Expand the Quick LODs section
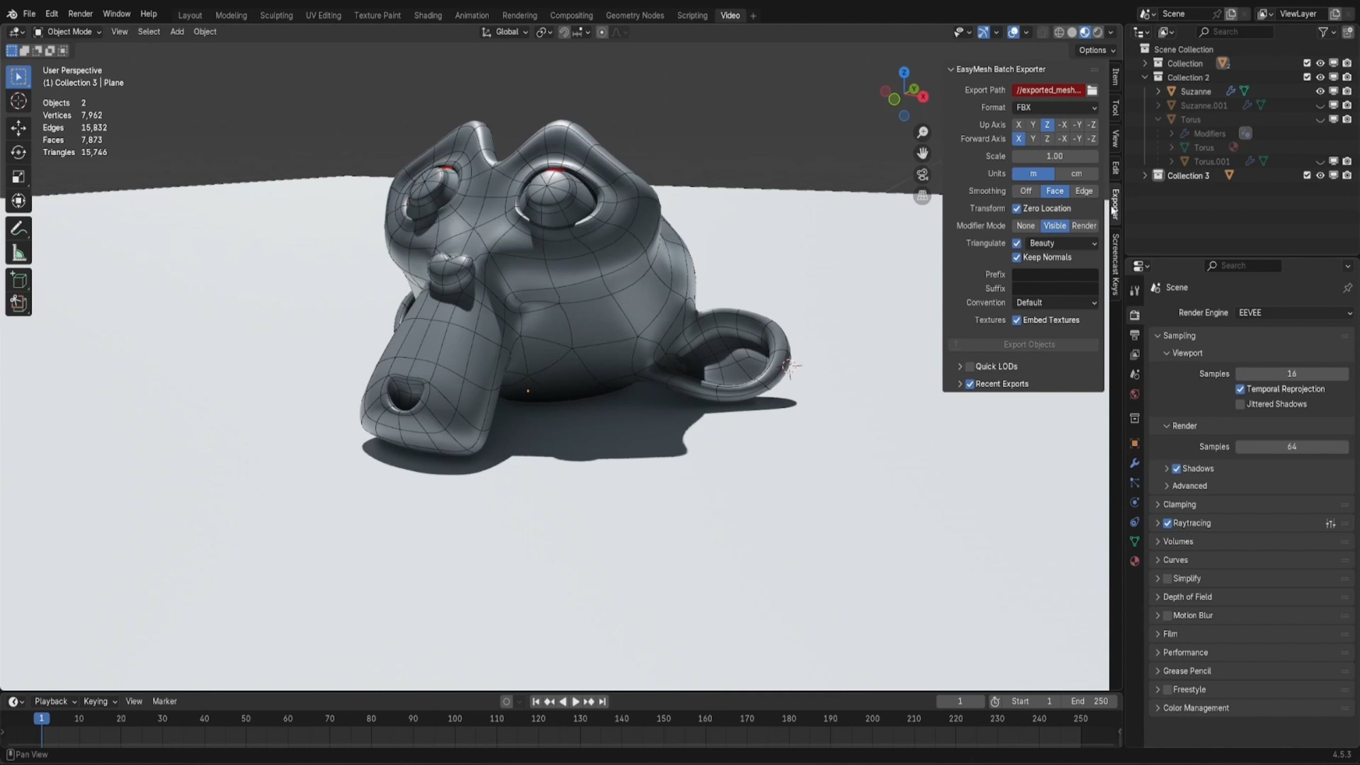 tap(960, 366)
